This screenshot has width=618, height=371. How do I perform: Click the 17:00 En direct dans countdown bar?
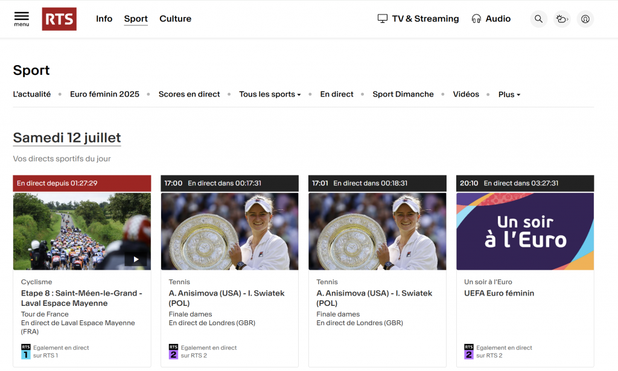(229, 183)
